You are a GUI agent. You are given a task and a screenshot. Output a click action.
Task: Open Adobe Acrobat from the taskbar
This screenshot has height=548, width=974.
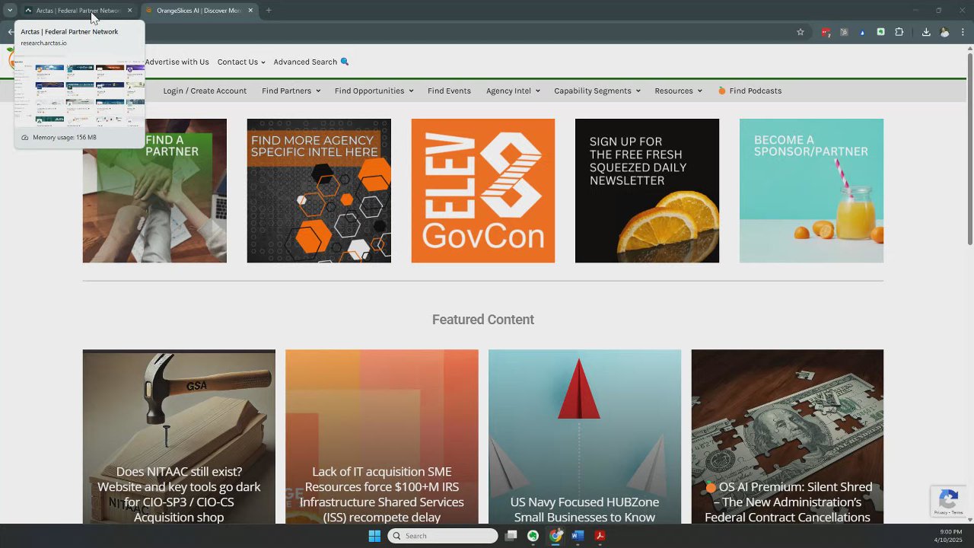[x=600, y=536]
